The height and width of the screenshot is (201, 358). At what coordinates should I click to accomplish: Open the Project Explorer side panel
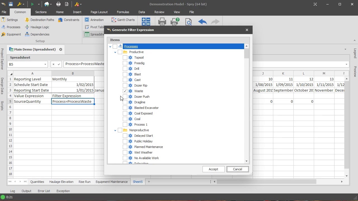[x=2, y=59]
